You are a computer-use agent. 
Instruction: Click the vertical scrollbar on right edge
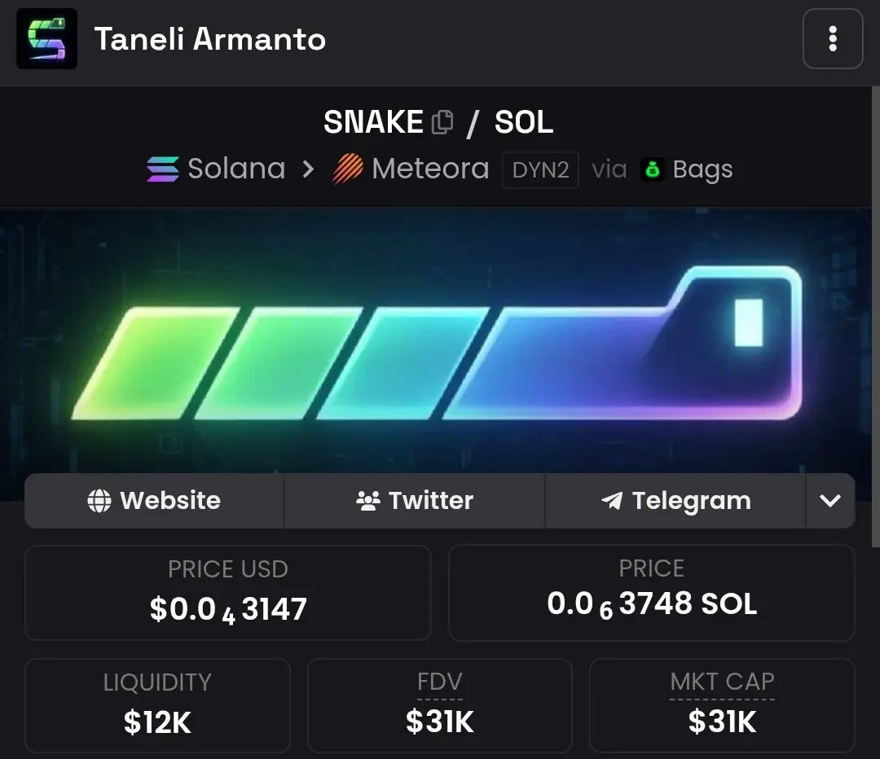pyautogui.click(x=875, y=317)
